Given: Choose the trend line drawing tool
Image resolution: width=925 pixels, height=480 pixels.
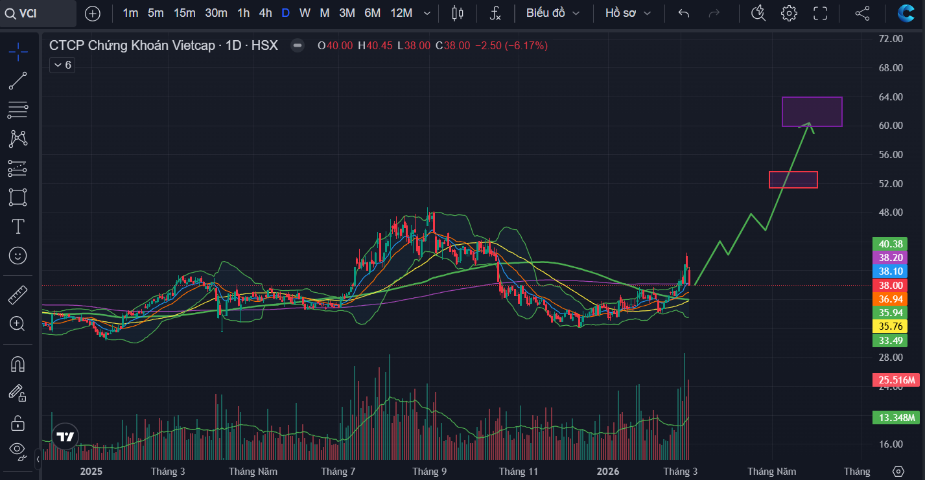Looking at the screenshot, I should tap(18, 81).
